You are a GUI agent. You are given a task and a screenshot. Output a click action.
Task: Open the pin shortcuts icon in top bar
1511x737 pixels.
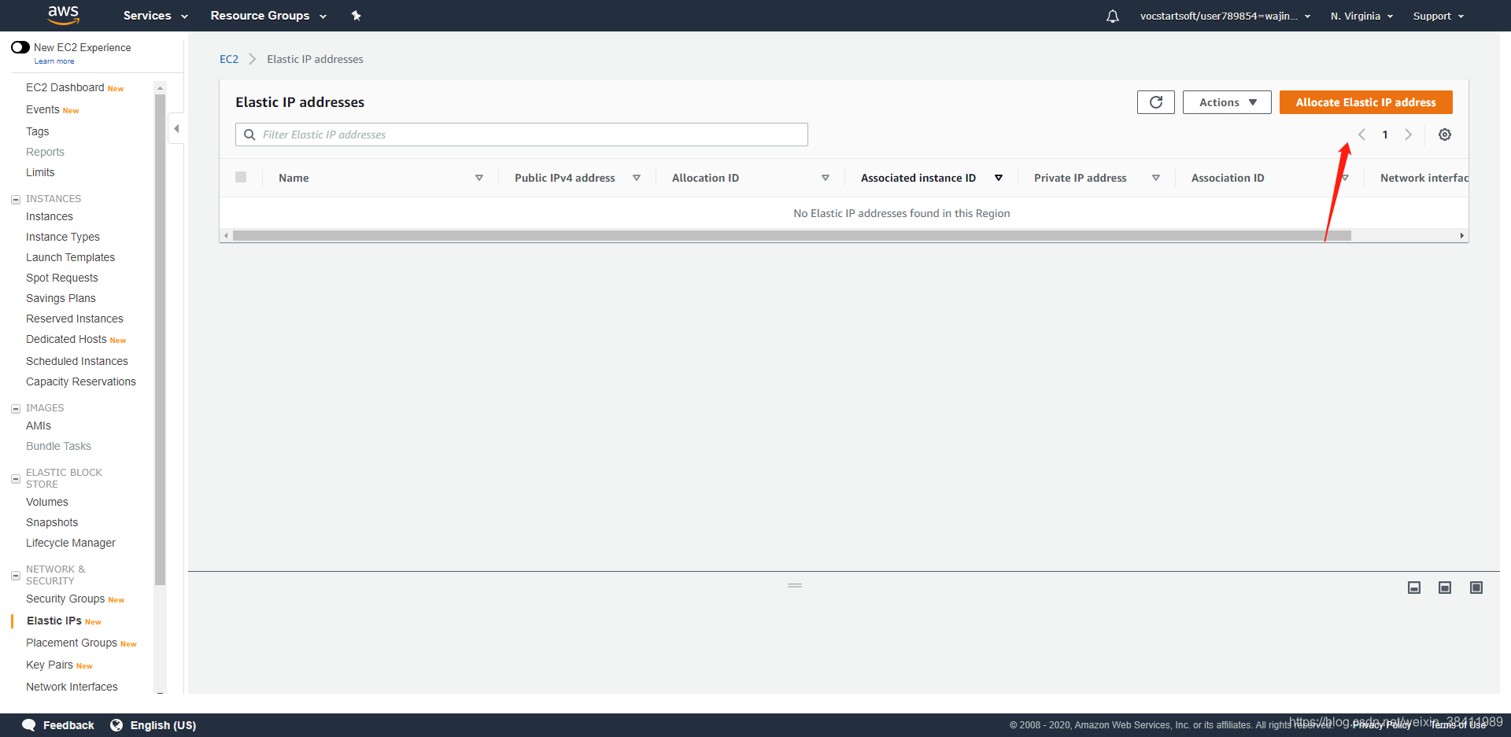356,16
